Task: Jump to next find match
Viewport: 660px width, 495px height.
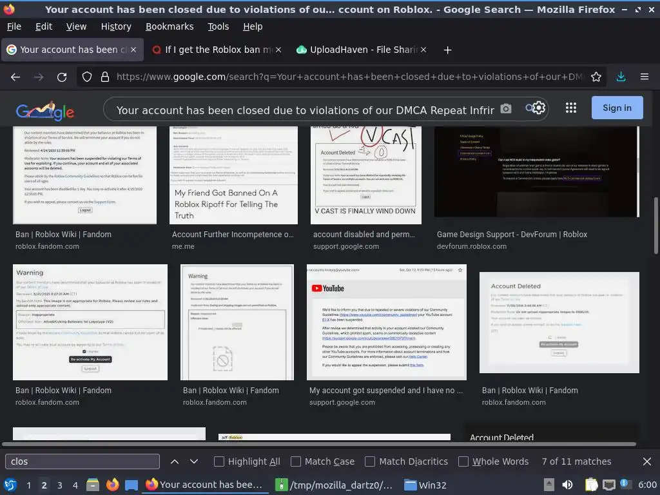Action: point(194,461)
